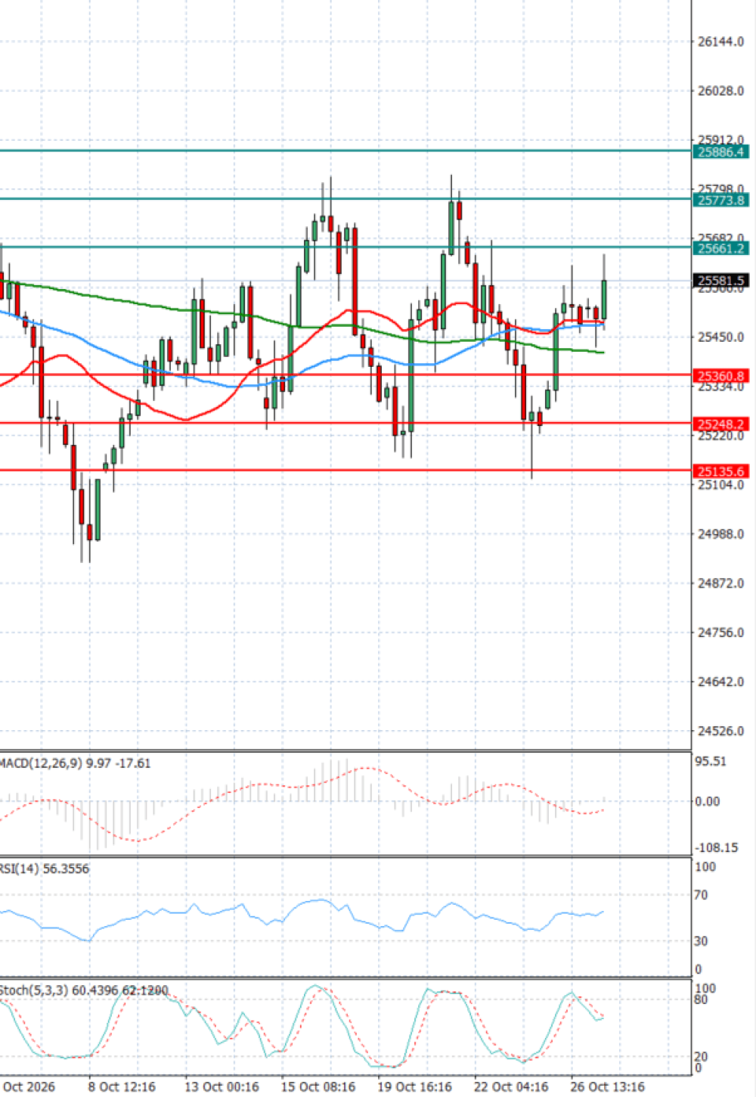Image resolution: width=756 pixels, height=1097 pixels.
Task: Click the 25360.8 support level label
Action: click(721, 376)
